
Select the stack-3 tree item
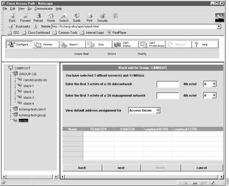point(29,98)
